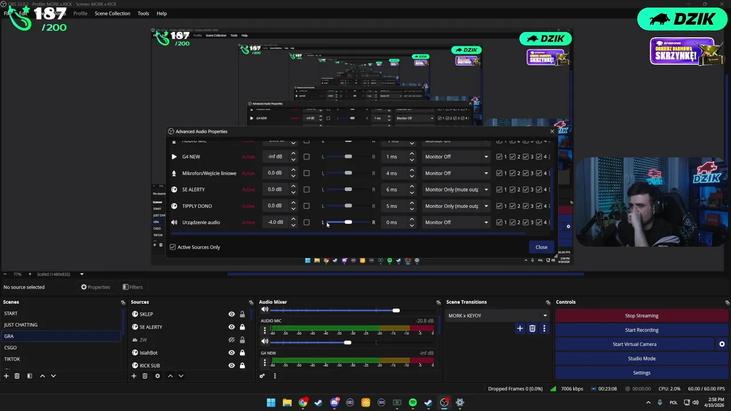
Task: Open MORK x KEYOY transition dropdown
Action: pos(497,316)
